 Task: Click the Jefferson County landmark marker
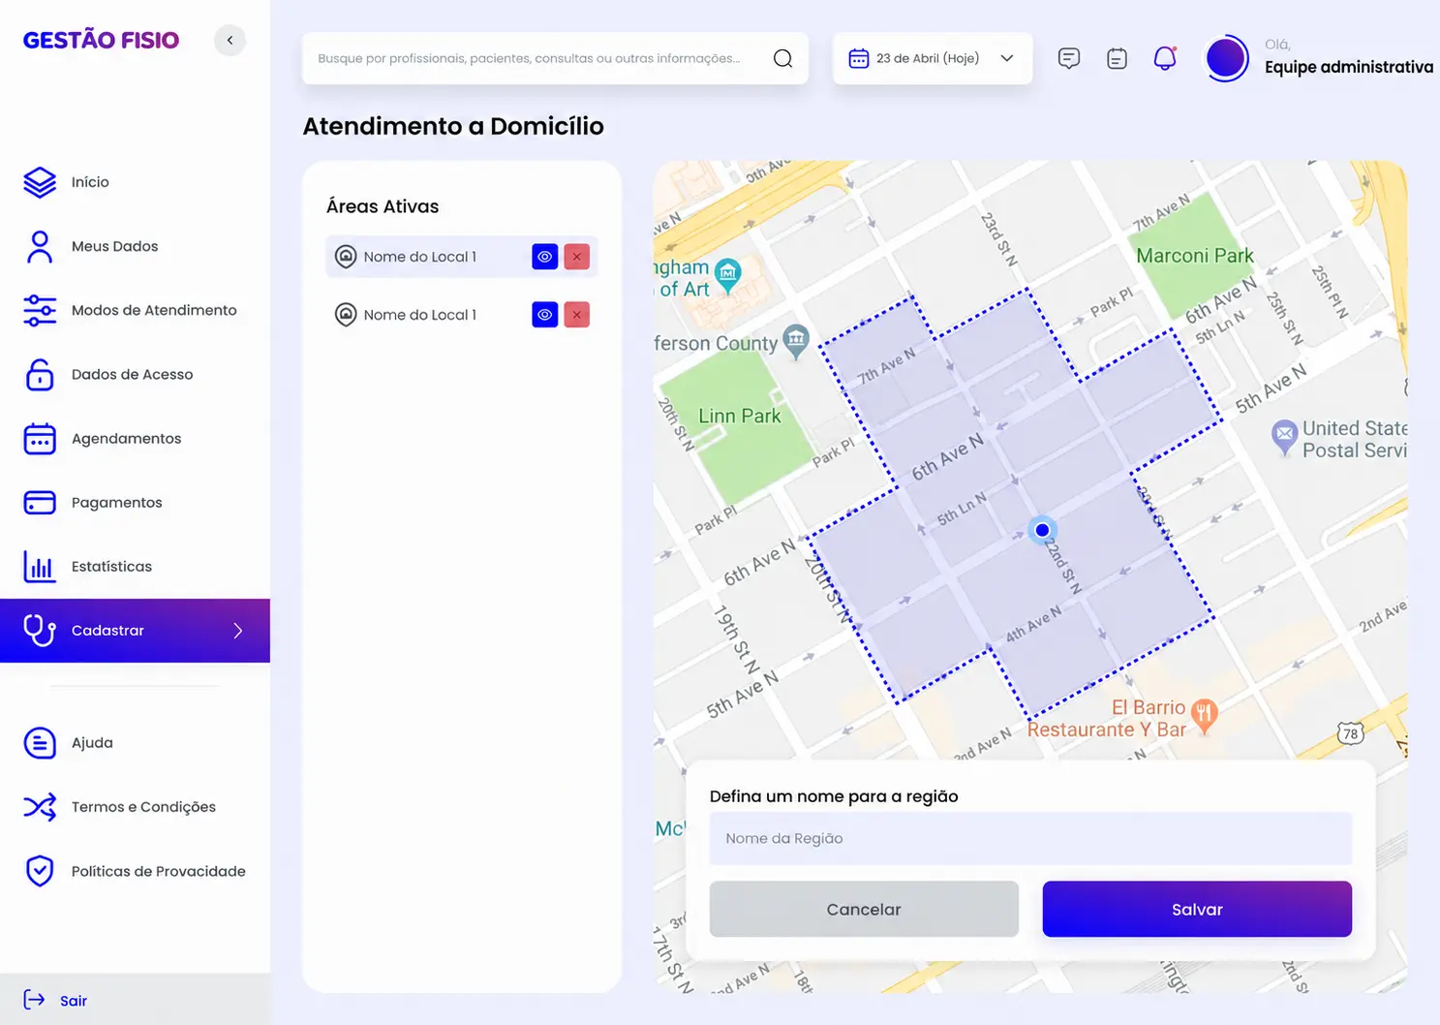[x=796, y=341]
